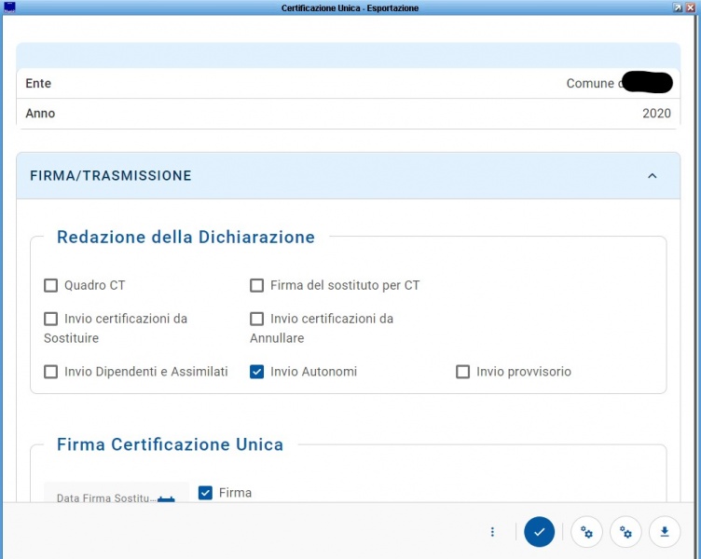This screenshot has height=559, width=701.
Task: Click the gear icon beside the download button
Action: (625, 532)
